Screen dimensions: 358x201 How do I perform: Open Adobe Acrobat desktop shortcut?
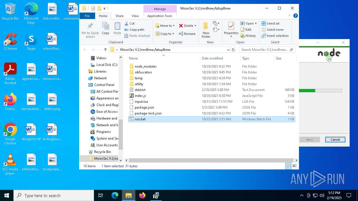[x=10, y=74]
